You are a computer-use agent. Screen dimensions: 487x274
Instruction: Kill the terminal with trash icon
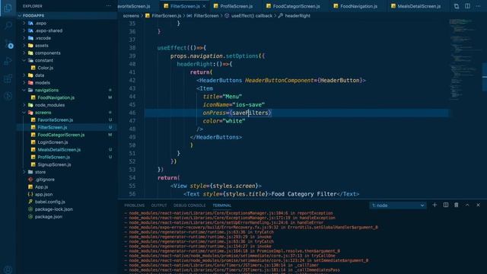pos(457,205)
